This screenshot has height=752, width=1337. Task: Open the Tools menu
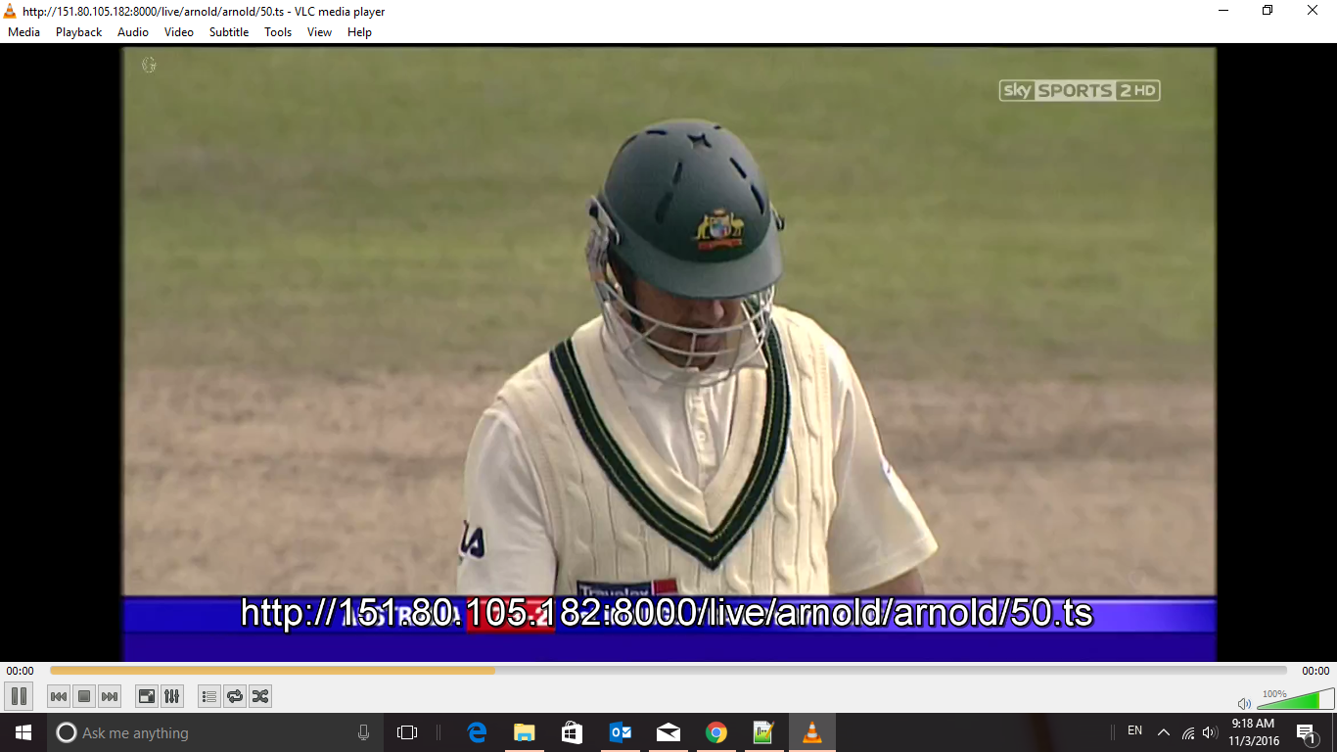(278, 32)
